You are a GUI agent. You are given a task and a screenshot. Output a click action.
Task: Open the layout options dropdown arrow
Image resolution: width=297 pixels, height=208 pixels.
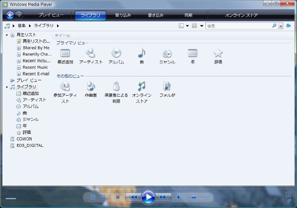click(187, 26)
